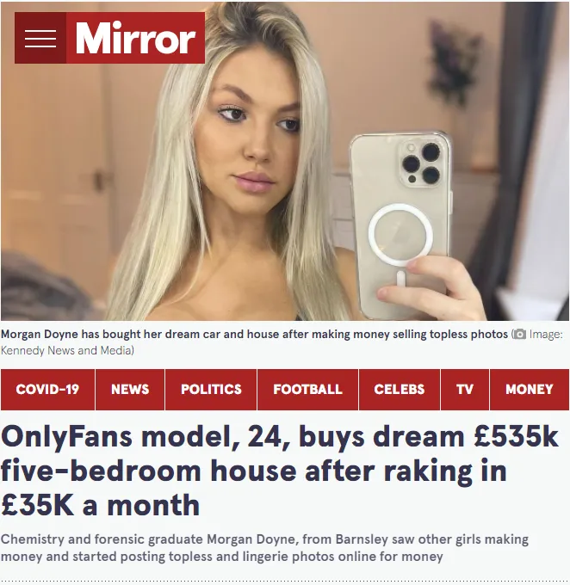This screenshot has width=570, height=585.
Task: Open the CELEBS section
Action: click(400, 390)
